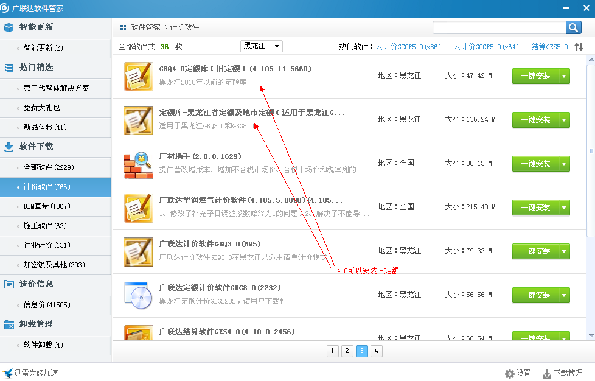
Task: Click the 迅雷 bird icon
Action: coord(7,374)
